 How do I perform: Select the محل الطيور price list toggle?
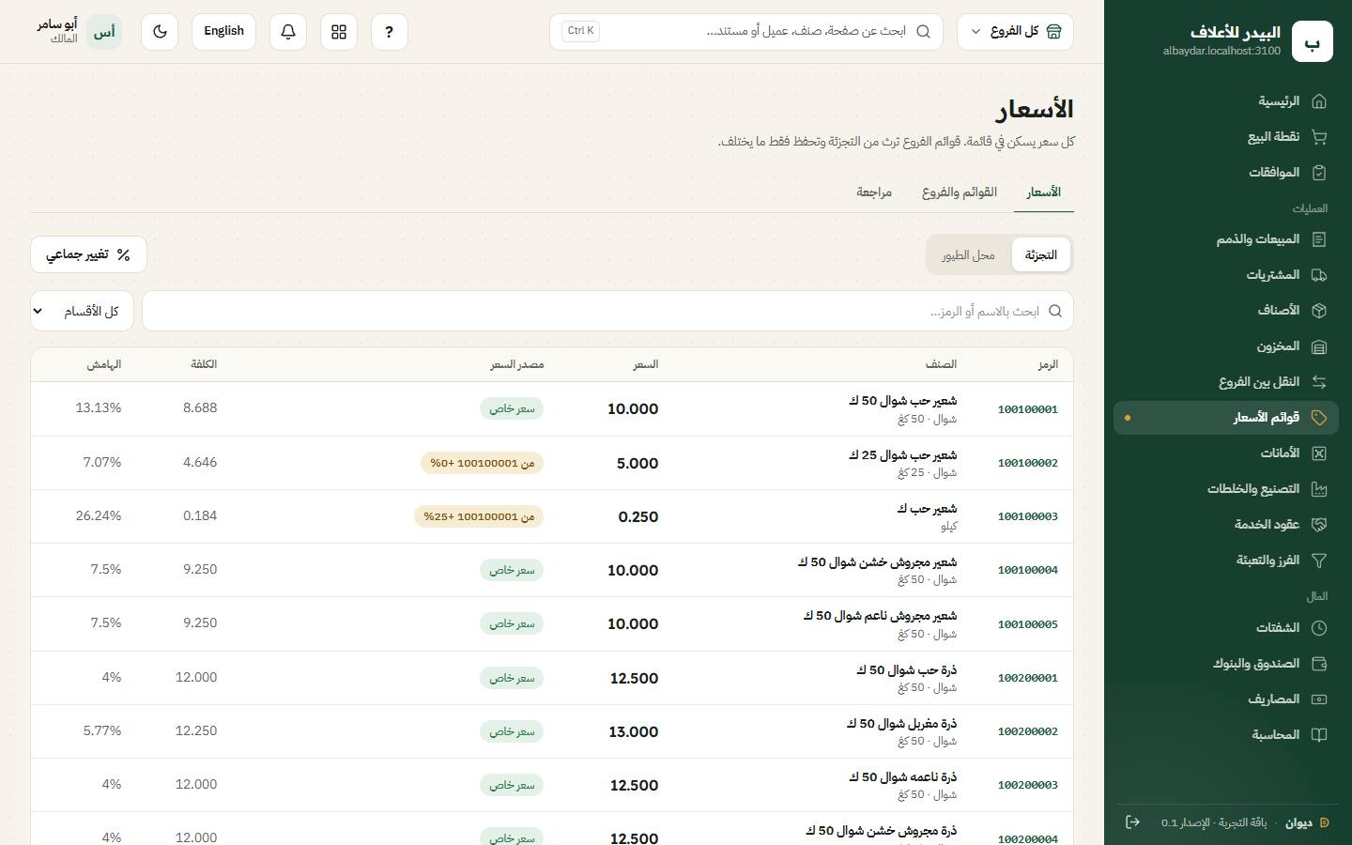click(x=969, y=255)
